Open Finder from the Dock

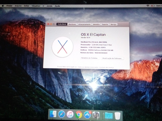click(53, 114)
